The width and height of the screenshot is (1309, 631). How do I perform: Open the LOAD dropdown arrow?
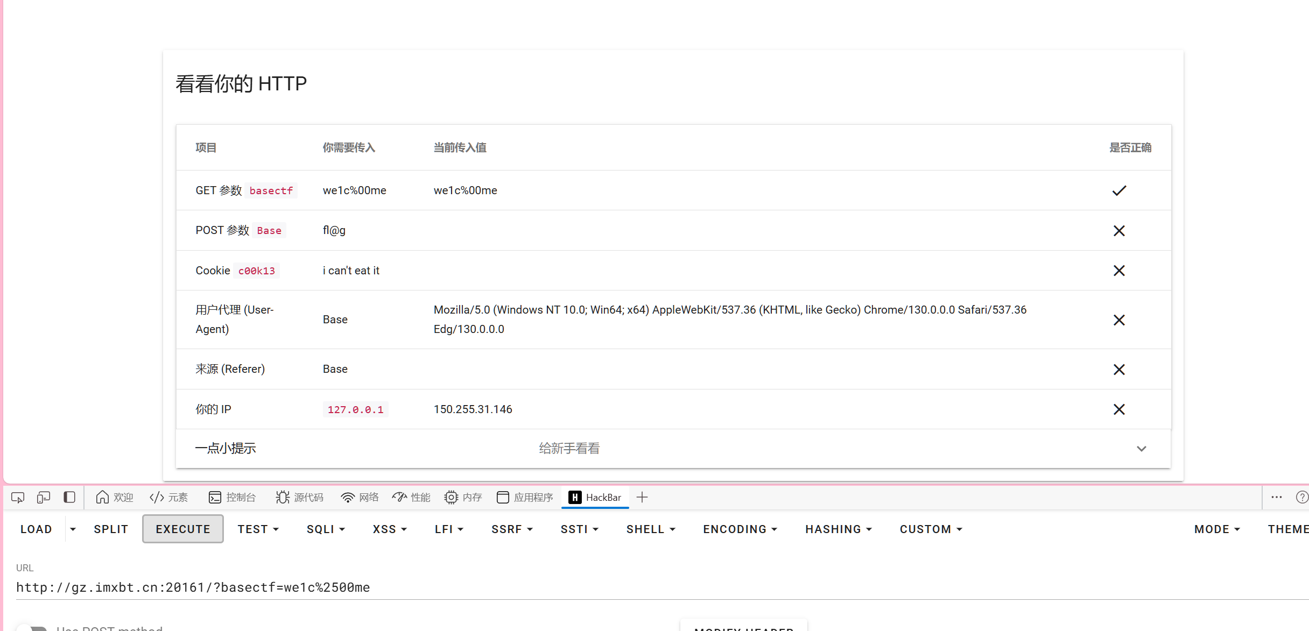(73, 529)
